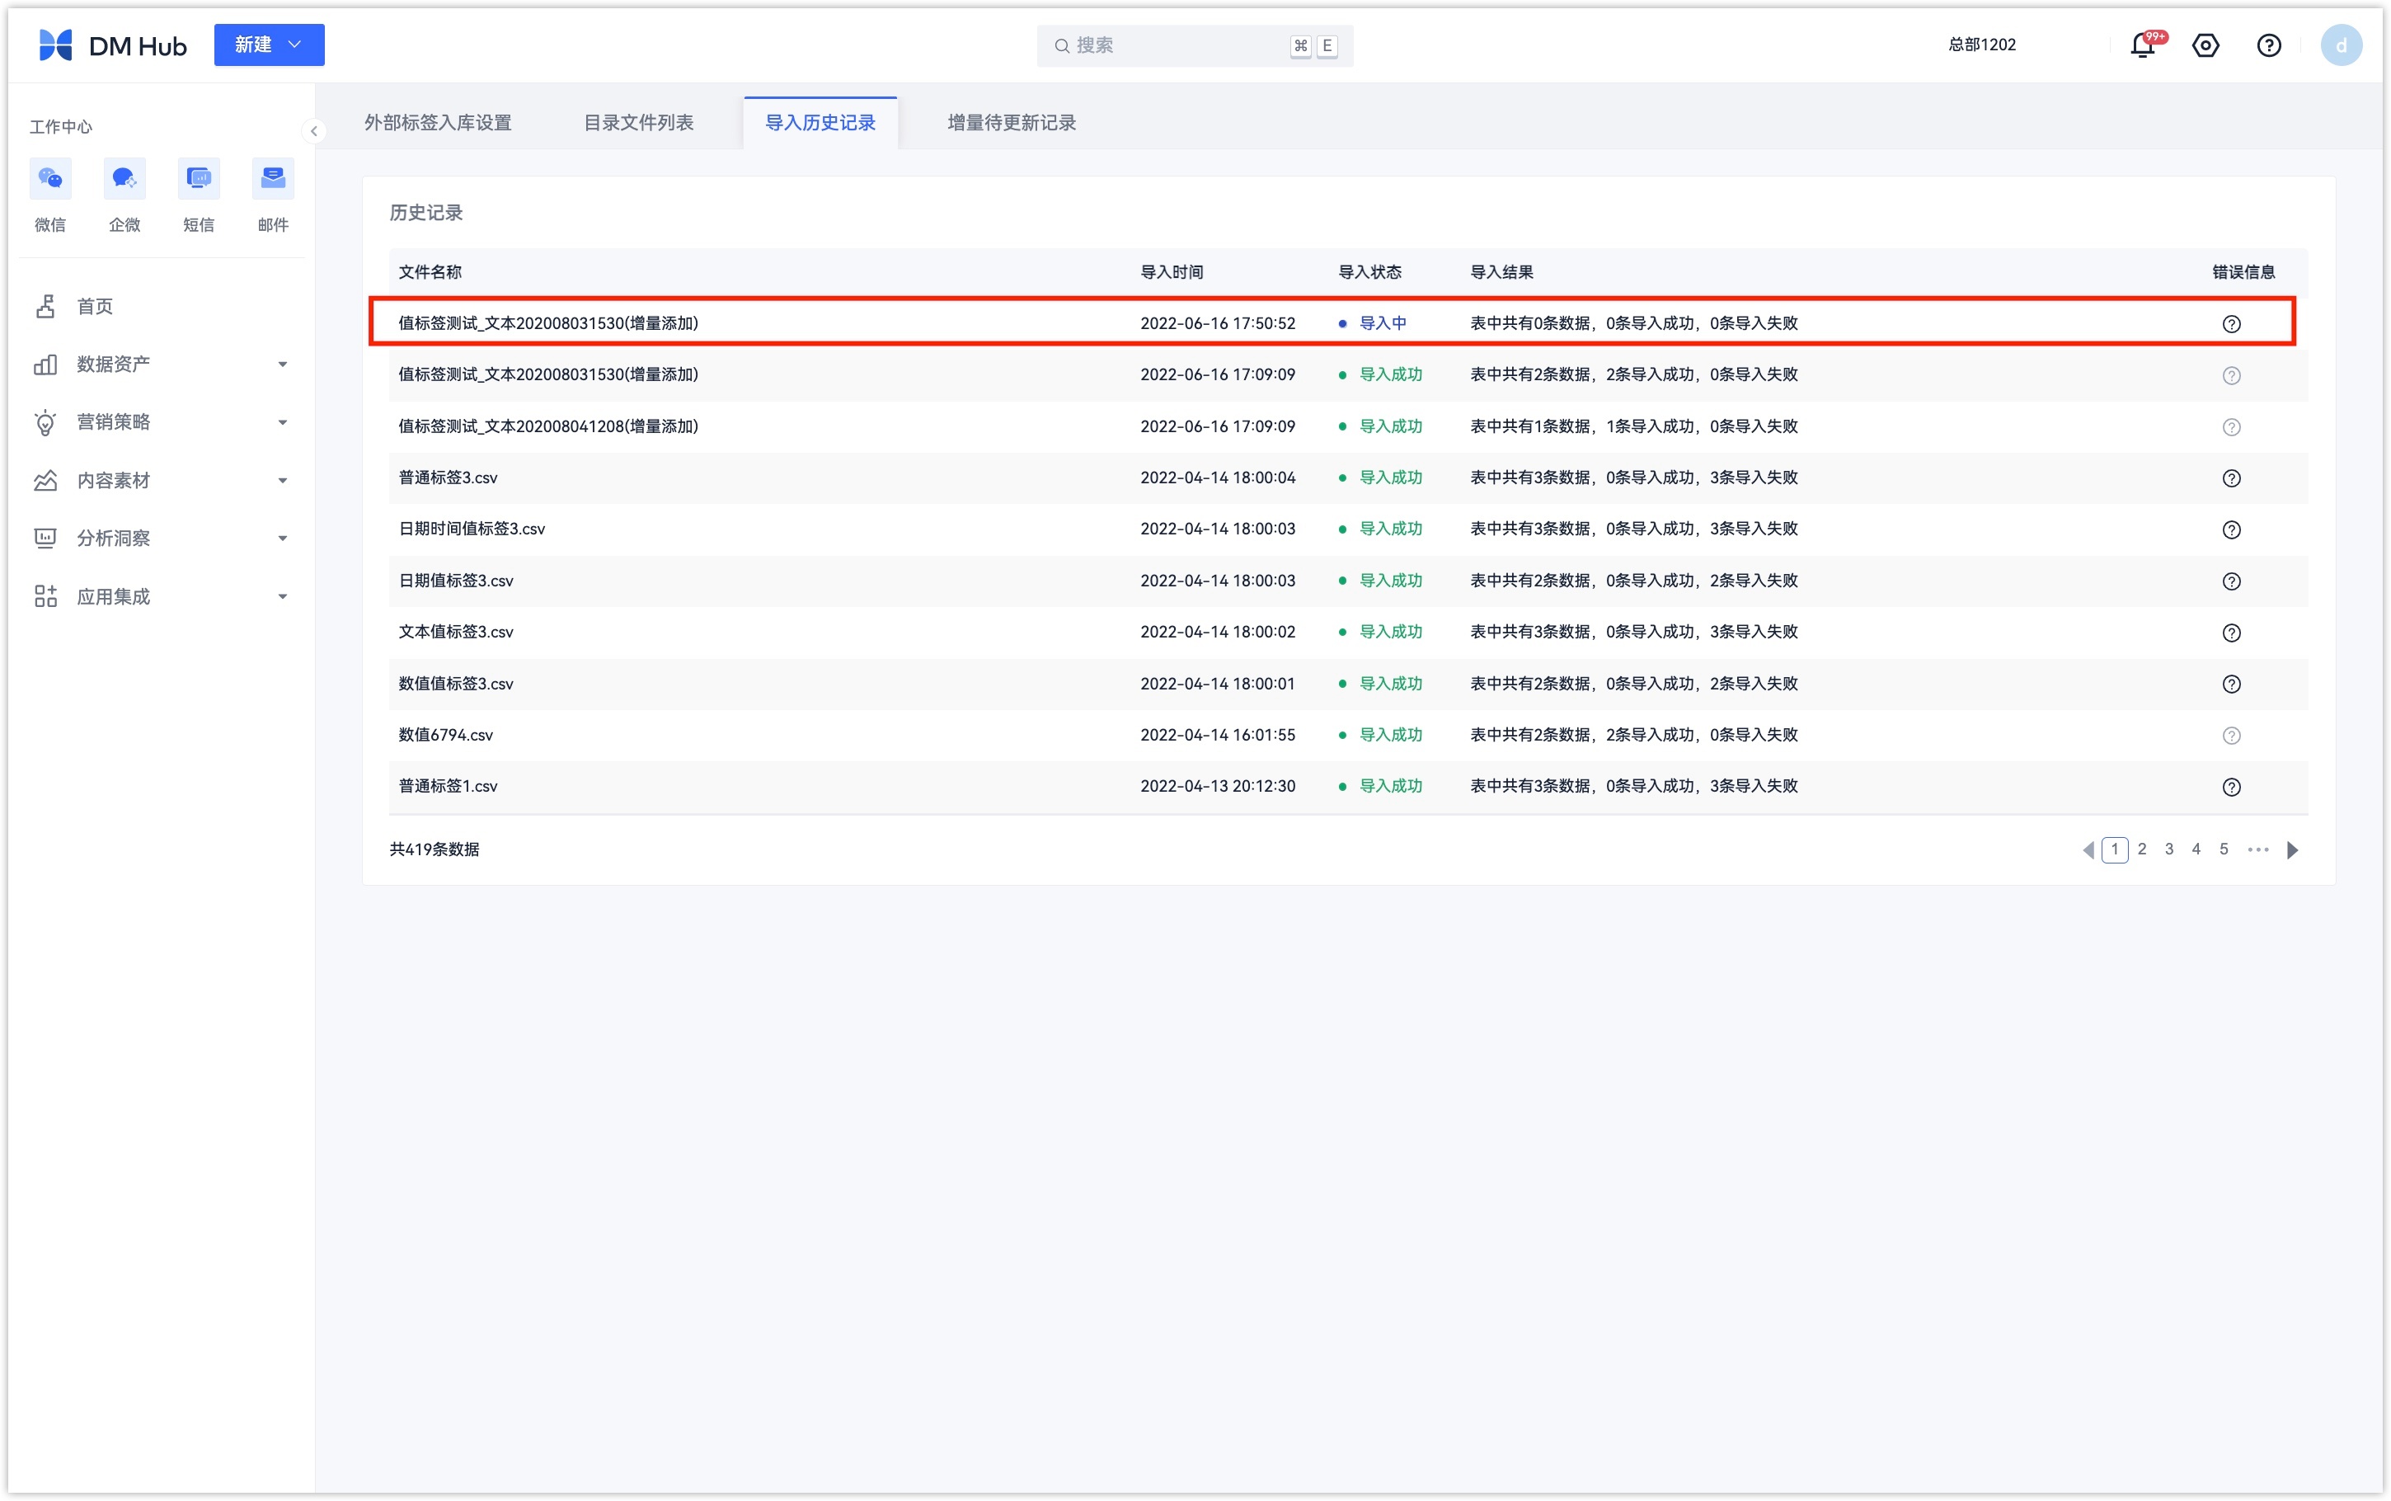Click the notification bell icon
This screenshot has width=2391, height=1501.
[2143, 45]
